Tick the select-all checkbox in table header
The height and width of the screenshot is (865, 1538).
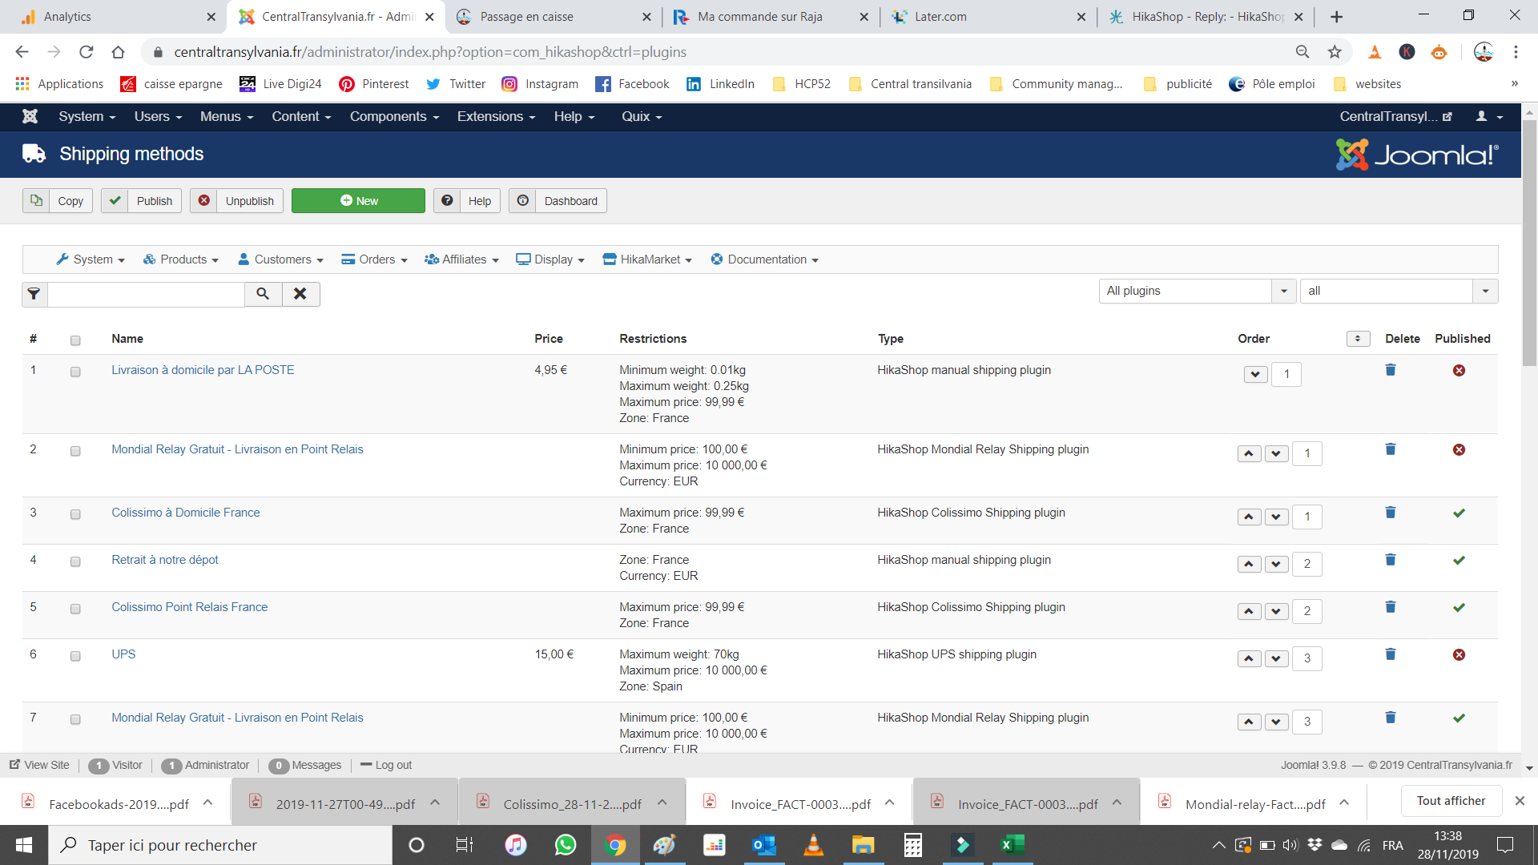click(75, 340)
